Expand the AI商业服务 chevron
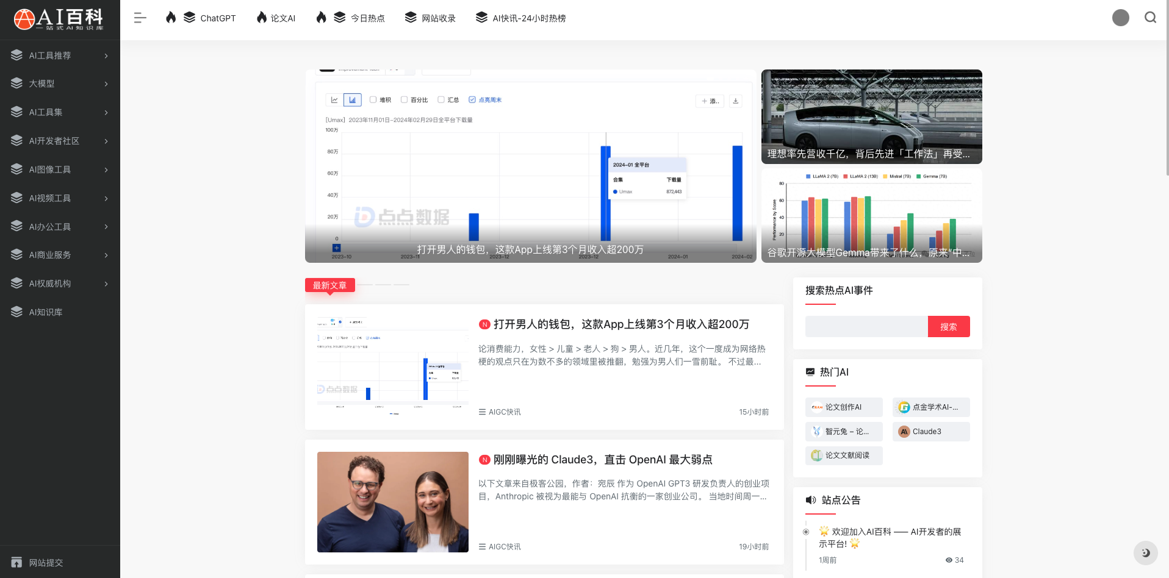1169x578 pixels. point(106,255)
